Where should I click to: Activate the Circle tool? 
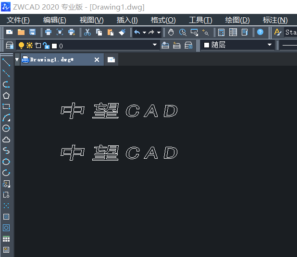[x=6, y=128]
